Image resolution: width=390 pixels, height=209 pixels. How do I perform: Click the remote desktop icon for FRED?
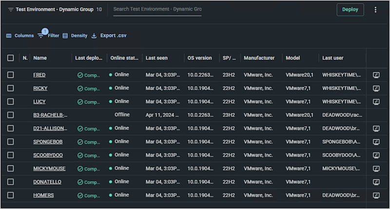[376, 75]
